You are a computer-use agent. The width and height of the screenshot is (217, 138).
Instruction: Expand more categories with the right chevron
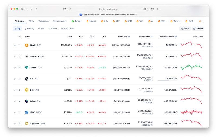tap(203, 21)
